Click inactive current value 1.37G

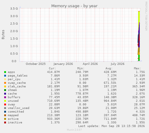coord(55,122)
